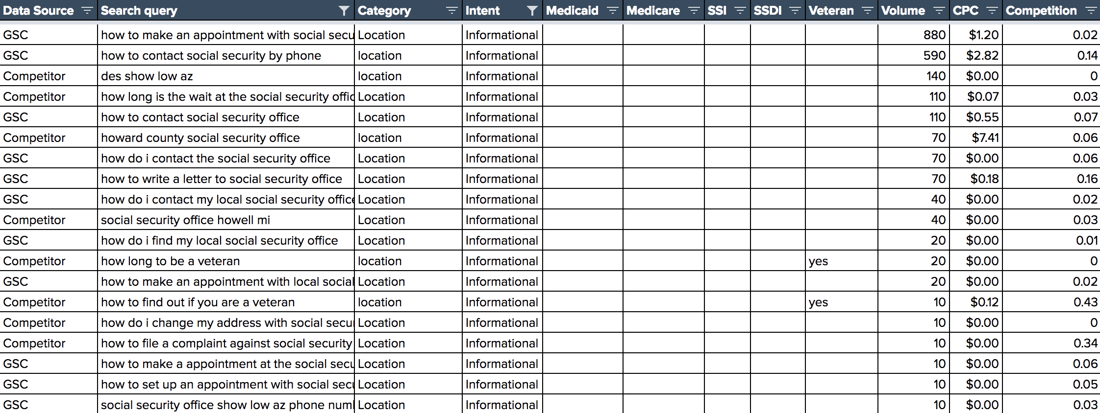The width and height of the screenshot is (1100, 413).
Task: Click the 'how to write a letter' query cell
Action: pyautogui.click(x=226, y=179)
